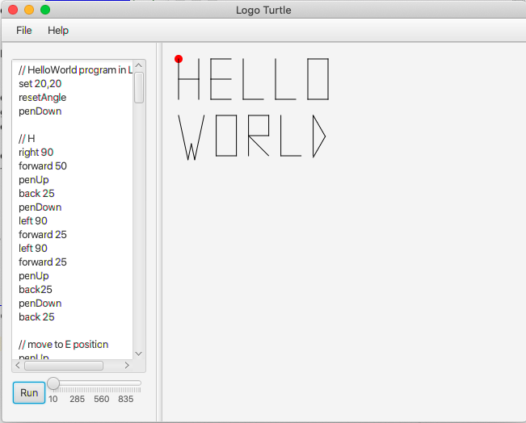
Task: Open the File menu
Action: coord(24,31)
